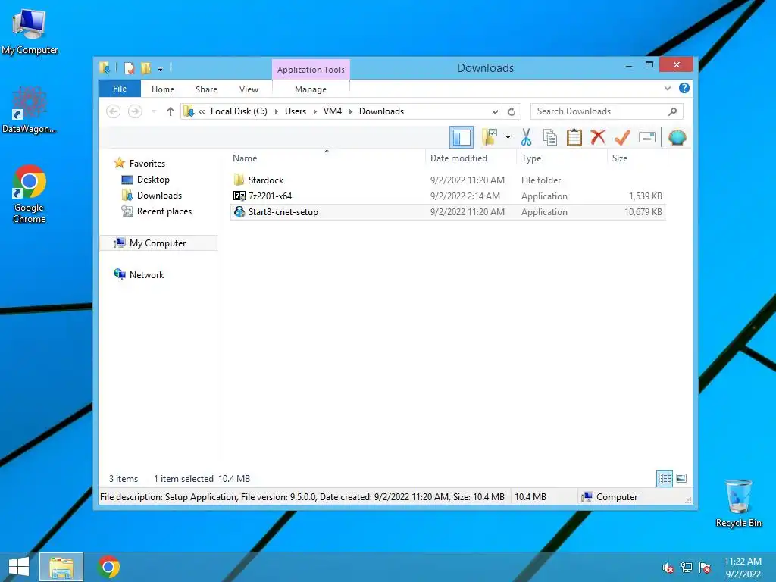Select Network in the navigation pane
This screenshot has width=776, height=582.
tap(146, 274)
